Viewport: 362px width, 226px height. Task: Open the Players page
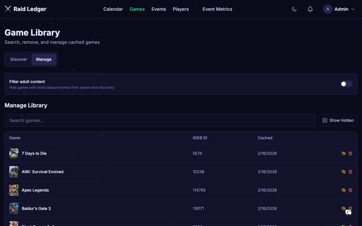[x=181, y=9]
